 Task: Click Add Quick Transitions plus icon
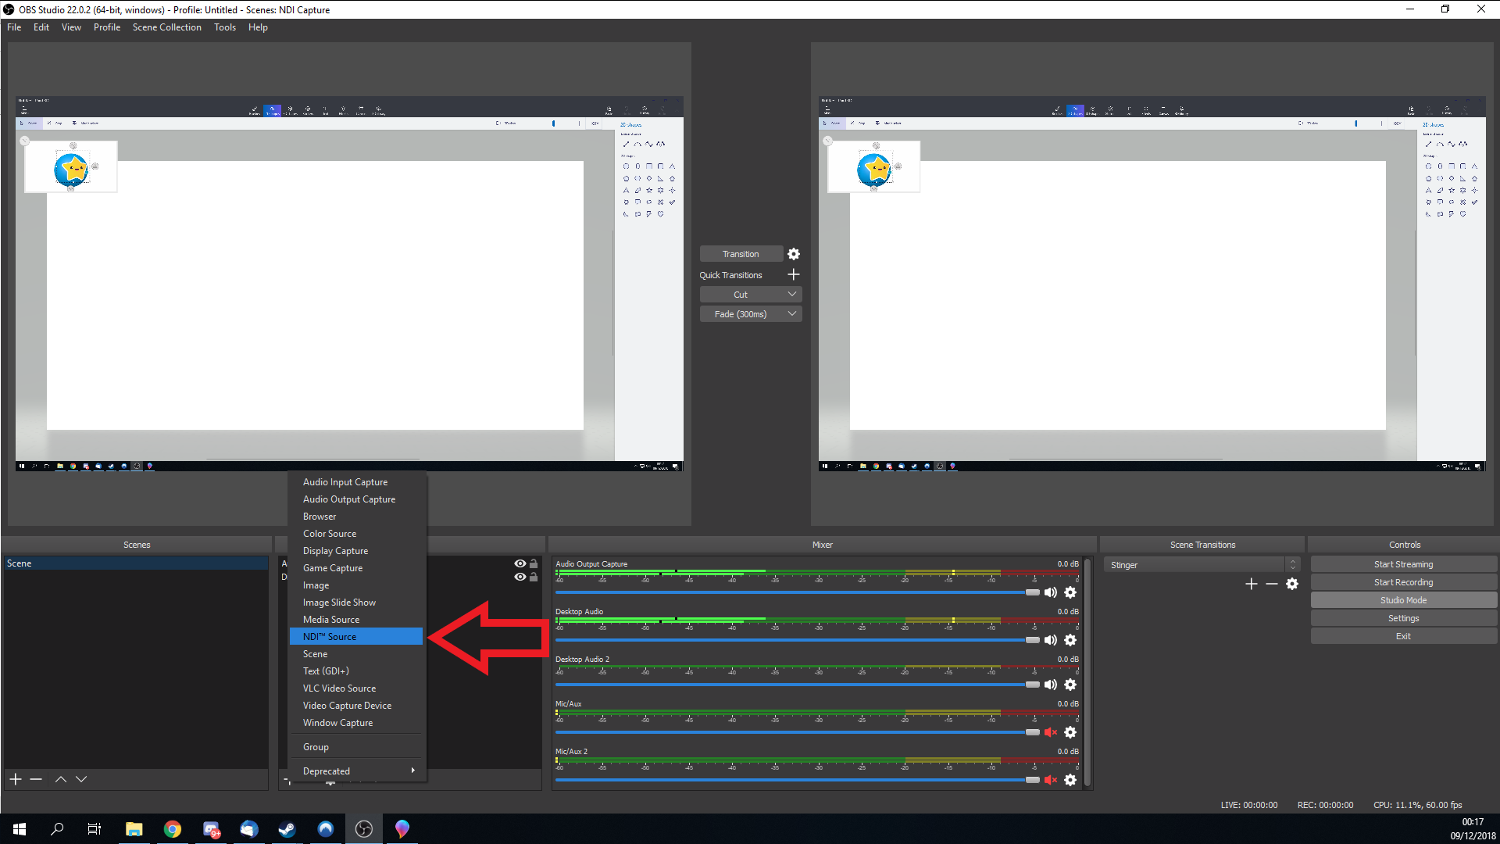point(793,274)
